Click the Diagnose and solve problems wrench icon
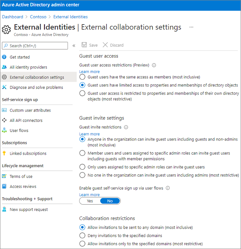Image resolution: width=241 pixels, height=249 pixels. pyautogui.click(x=4, y=87)
